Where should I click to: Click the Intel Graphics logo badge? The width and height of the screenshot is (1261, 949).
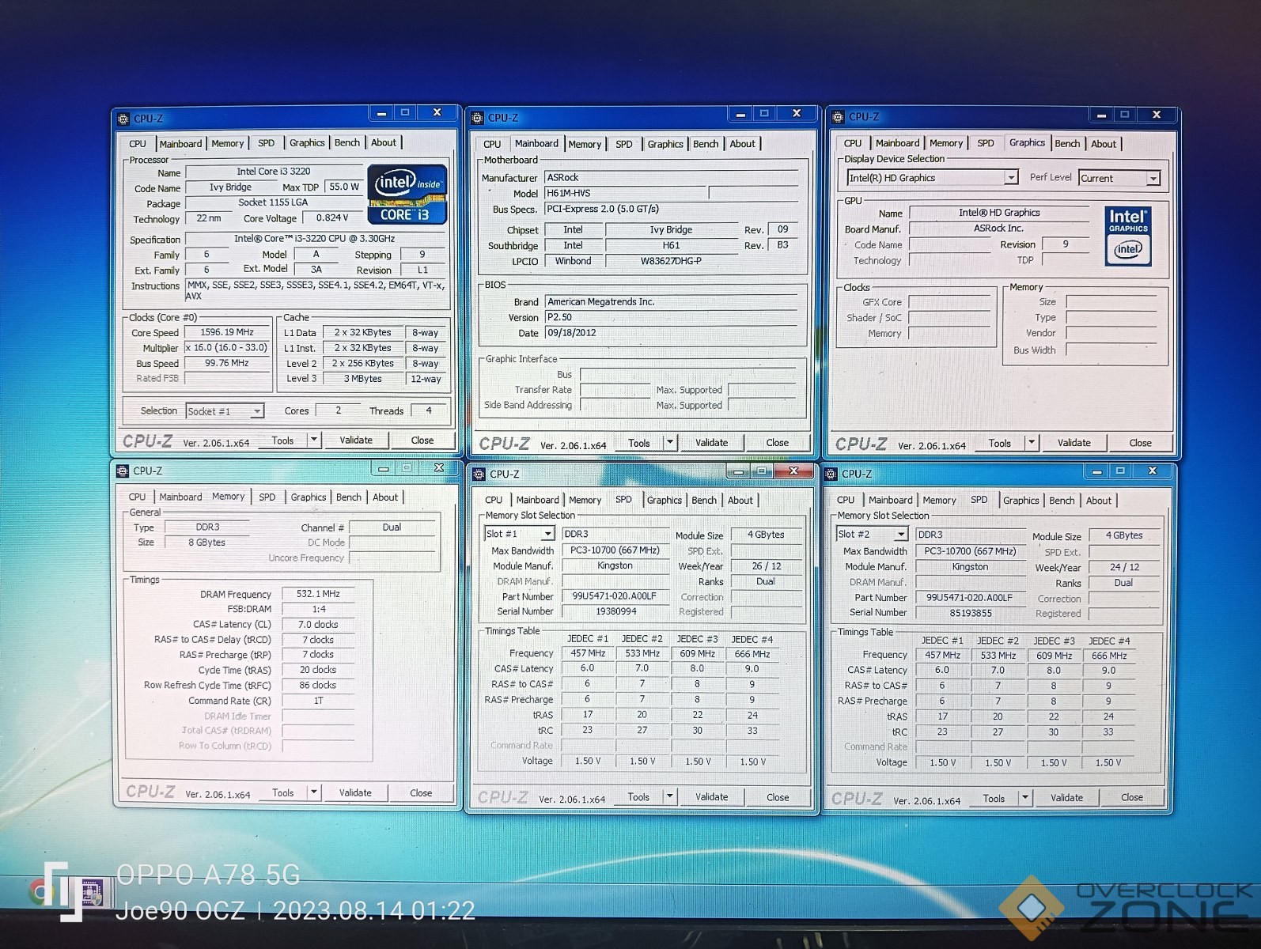click(x=1128, y=236)
